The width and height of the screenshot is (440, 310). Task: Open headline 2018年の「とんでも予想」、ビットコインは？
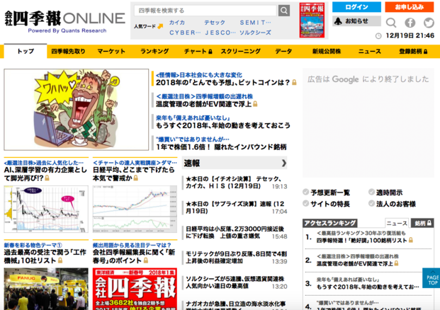click(222, 82)
